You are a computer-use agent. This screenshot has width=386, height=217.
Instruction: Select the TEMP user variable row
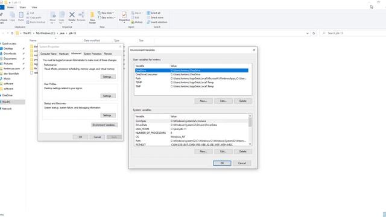click(192, 83)
